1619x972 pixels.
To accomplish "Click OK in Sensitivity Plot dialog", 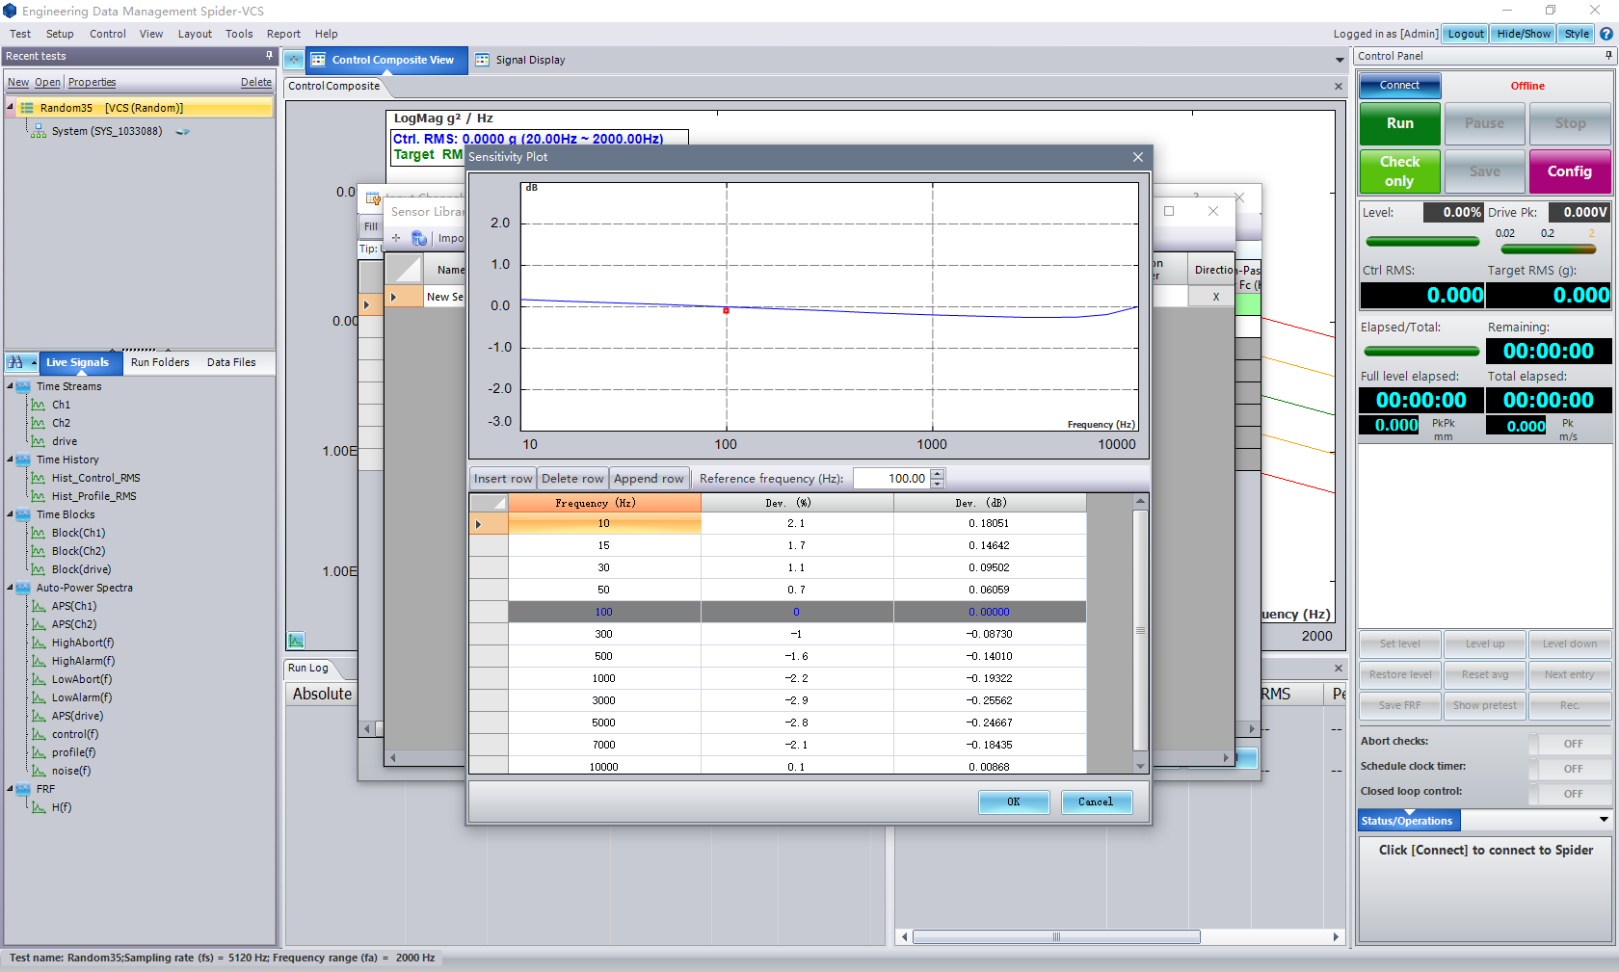I will tap(1014, 801).
